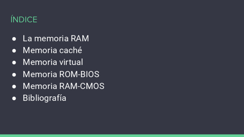Image resolution: width=244 pixels, height=137 pixels.
Task: Click the bullet point before "Memoria caché"
Action: (x=14, y=51)
